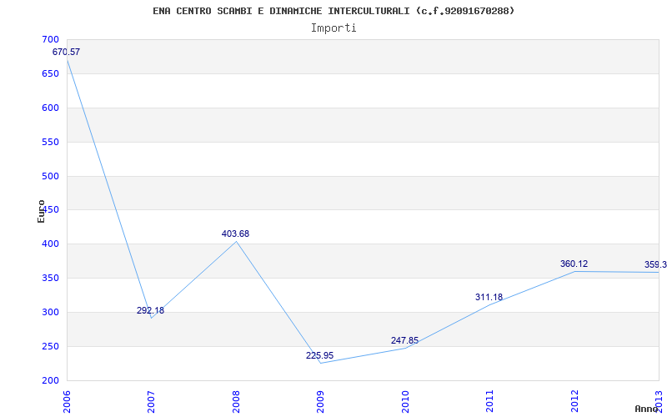The width and height of the screenshot is (667, 417).
Task: Select the 2007 x-axis year
Action: point(152,401)
